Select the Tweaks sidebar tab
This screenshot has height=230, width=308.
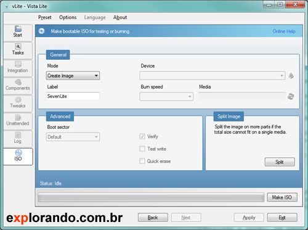point(18,103)
